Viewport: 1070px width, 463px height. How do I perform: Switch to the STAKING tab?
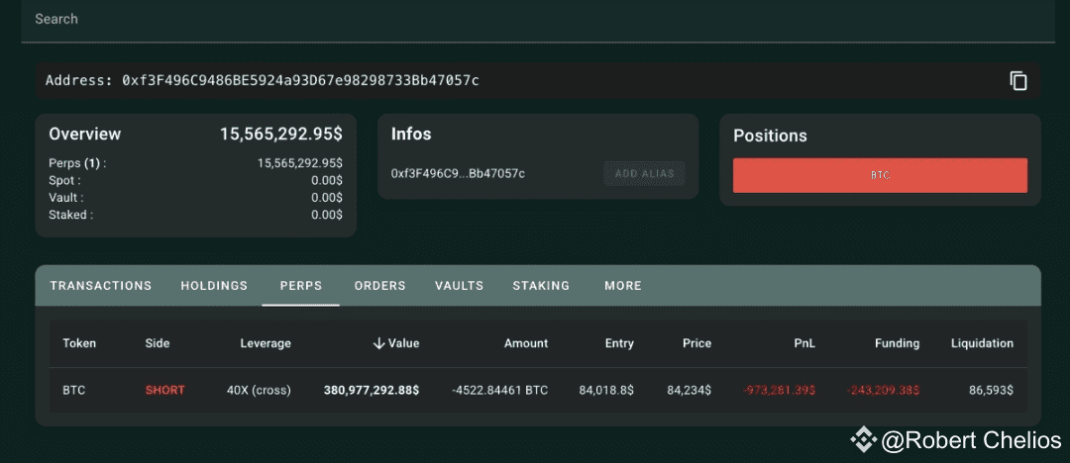pos(541,286)
